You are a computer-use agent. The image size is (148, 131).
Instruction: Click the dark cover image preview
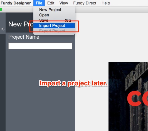click(x=128, y=97)
